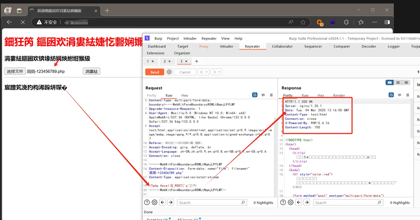The width and height of the screenshot is (420, 220).
Task: Open the Edge extensions puzzle icon
Action: [346, 22]
